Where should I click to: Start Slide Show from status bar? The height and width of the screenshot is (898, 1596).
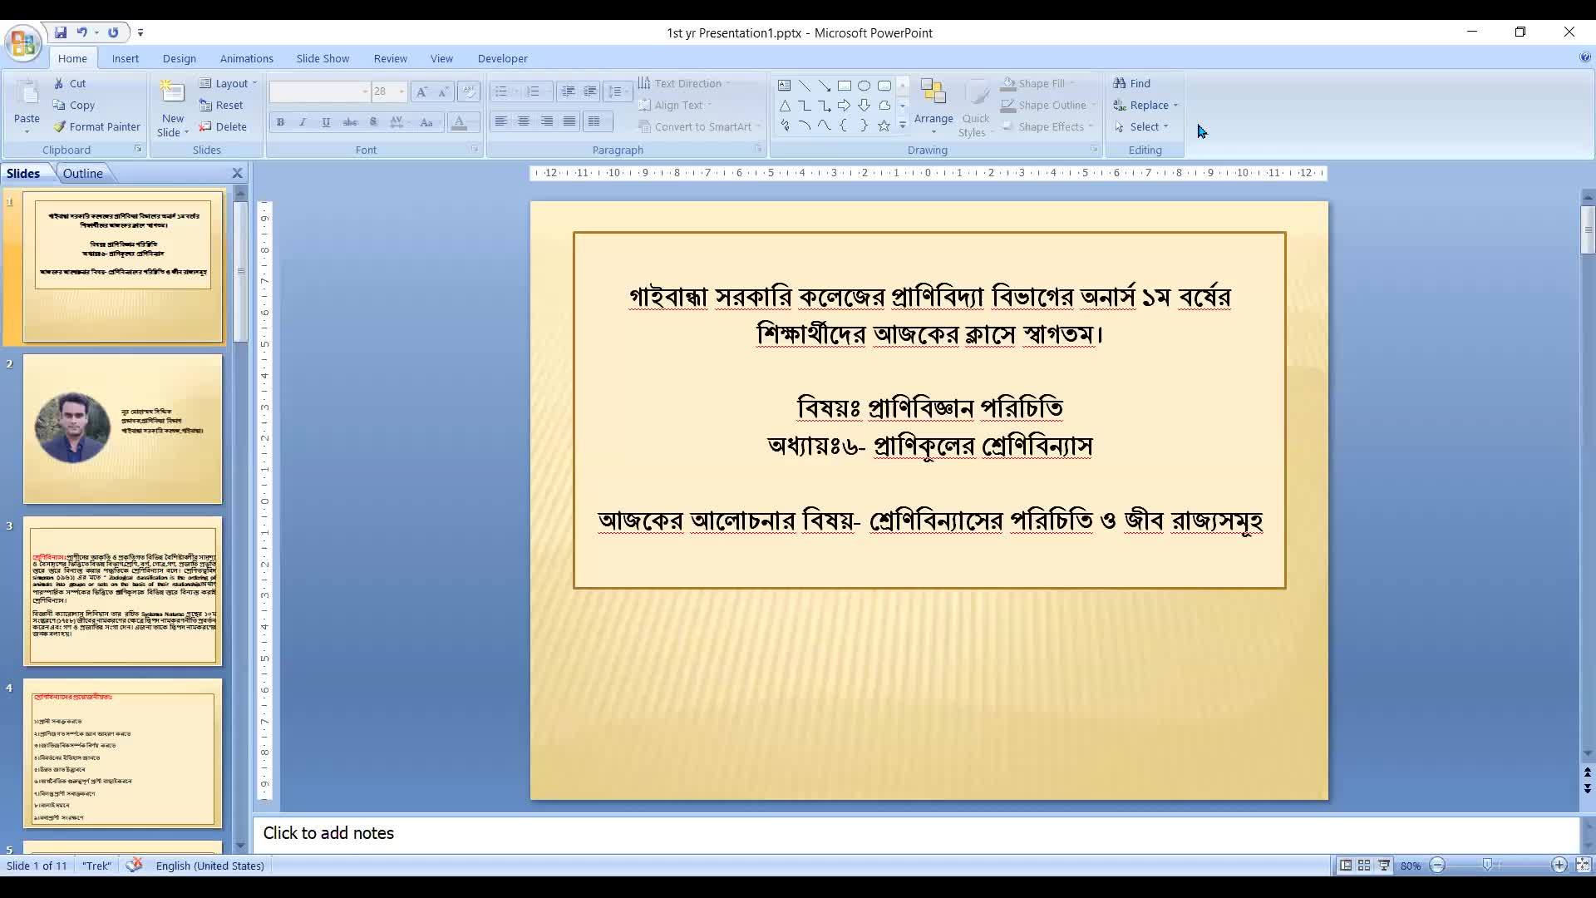(x=1384, y=866)
